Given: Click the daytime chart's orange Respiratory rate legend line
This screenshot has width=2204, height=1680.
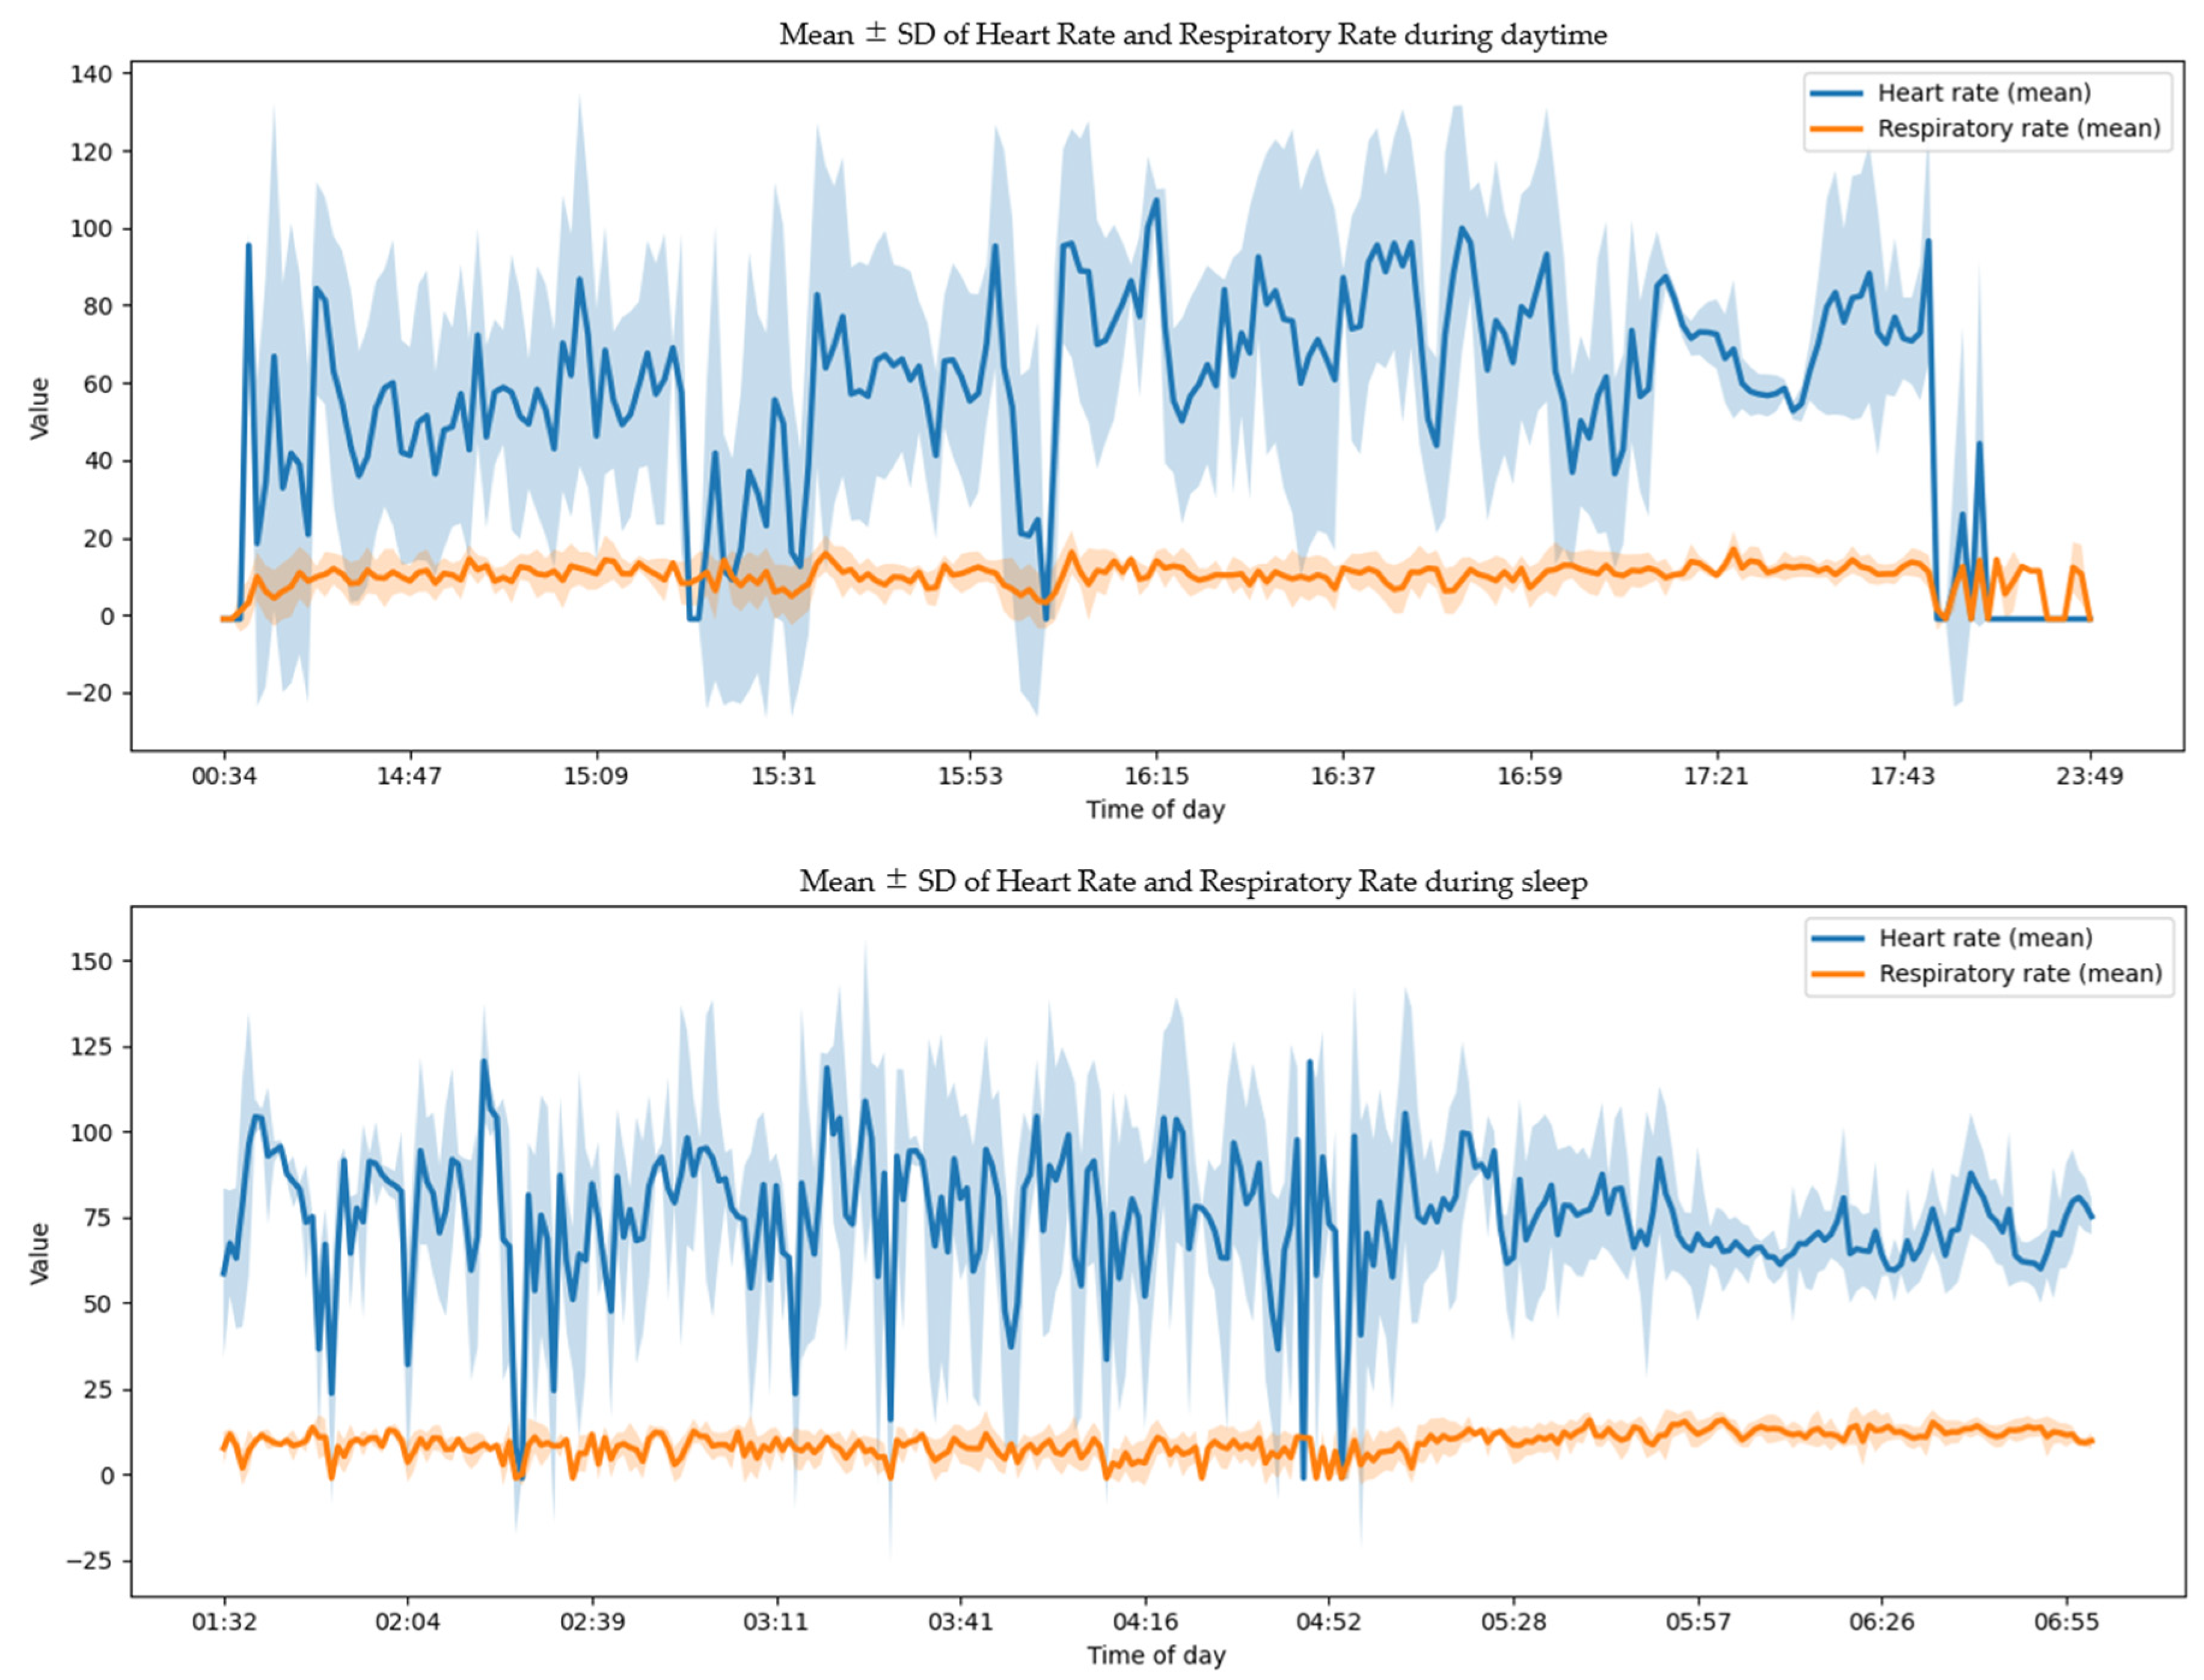Looking at the screenshot, I should click(1836, 129).
